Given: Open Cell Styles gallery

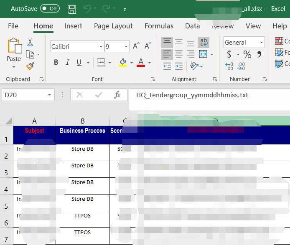Looking at the screenshot, I should pos(282,64).
